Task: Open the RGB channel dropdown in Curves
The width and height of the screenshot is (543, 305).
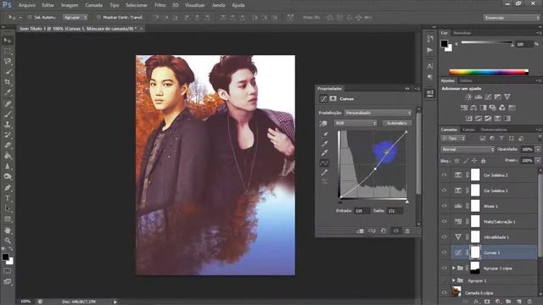Action: click(x=355, y=123)
